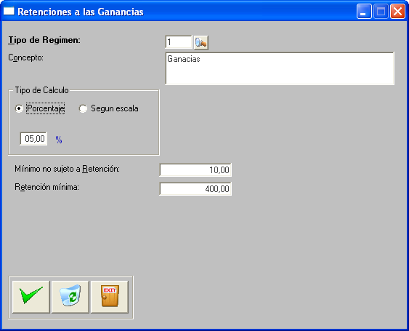
Task: Close the Retenciones a las Ganancias window
Action: pyautogui.click(x=397, y=12)
